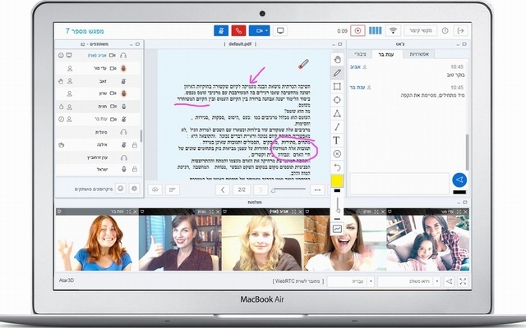
Task: Toggle עדי מור's microphone icon
Action: (124, 68)
